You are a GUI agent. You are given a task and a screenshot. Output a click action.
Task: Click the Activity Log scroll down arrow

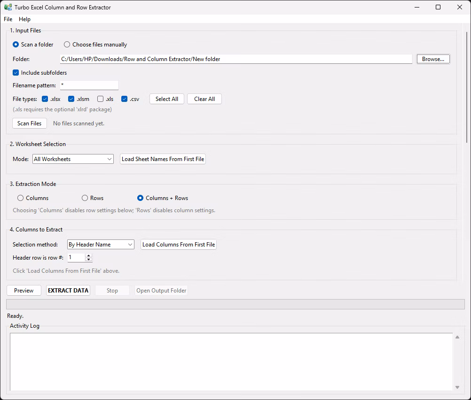tap(457, 387)
